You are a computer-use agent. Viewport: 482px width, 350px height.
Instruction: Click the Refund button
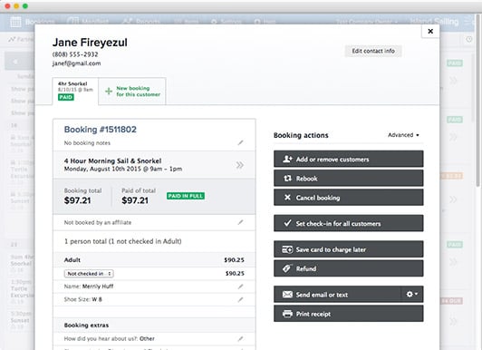click(x=348, y=268)
